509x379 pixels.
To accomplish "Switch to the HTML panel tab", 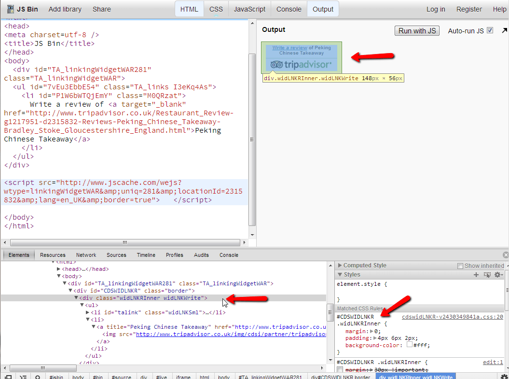I will [x=189, y=9].
